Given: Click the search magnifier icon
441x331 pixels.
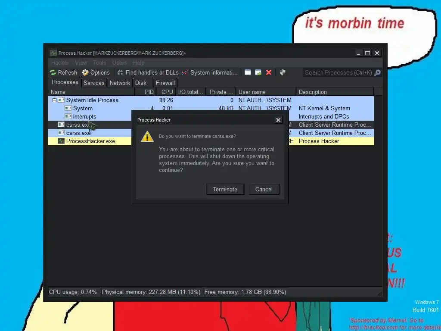Looking at the screenshot, I should click(377, 72).
